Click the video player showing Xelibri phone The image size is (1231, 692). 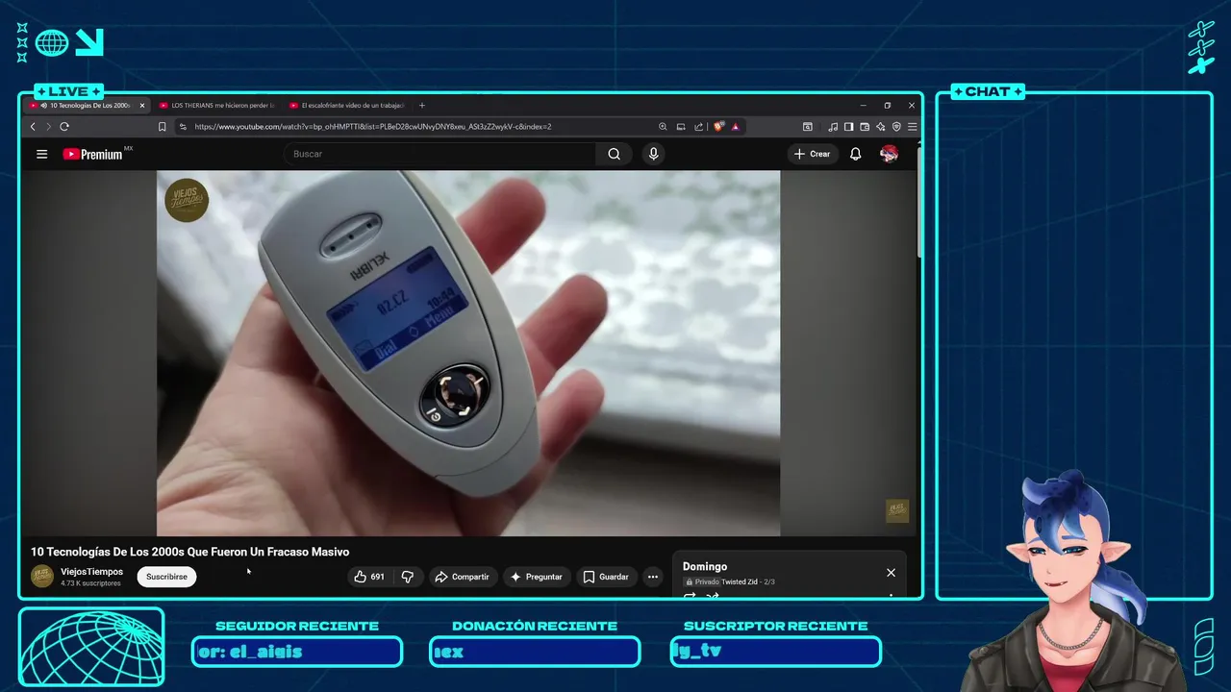(468, 353)
